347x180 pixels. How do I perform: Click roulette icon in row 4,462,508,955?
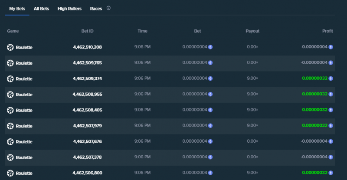[10, 94]
